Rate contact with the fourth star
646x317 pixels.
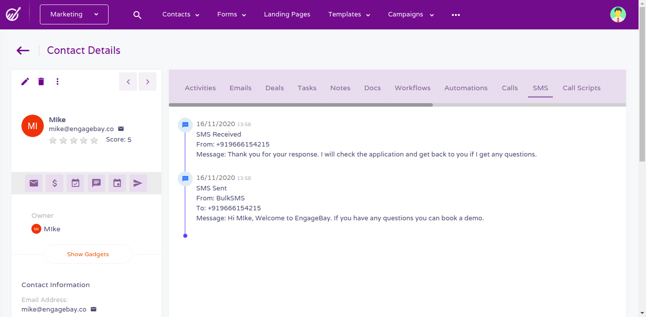tap(84, 141)
